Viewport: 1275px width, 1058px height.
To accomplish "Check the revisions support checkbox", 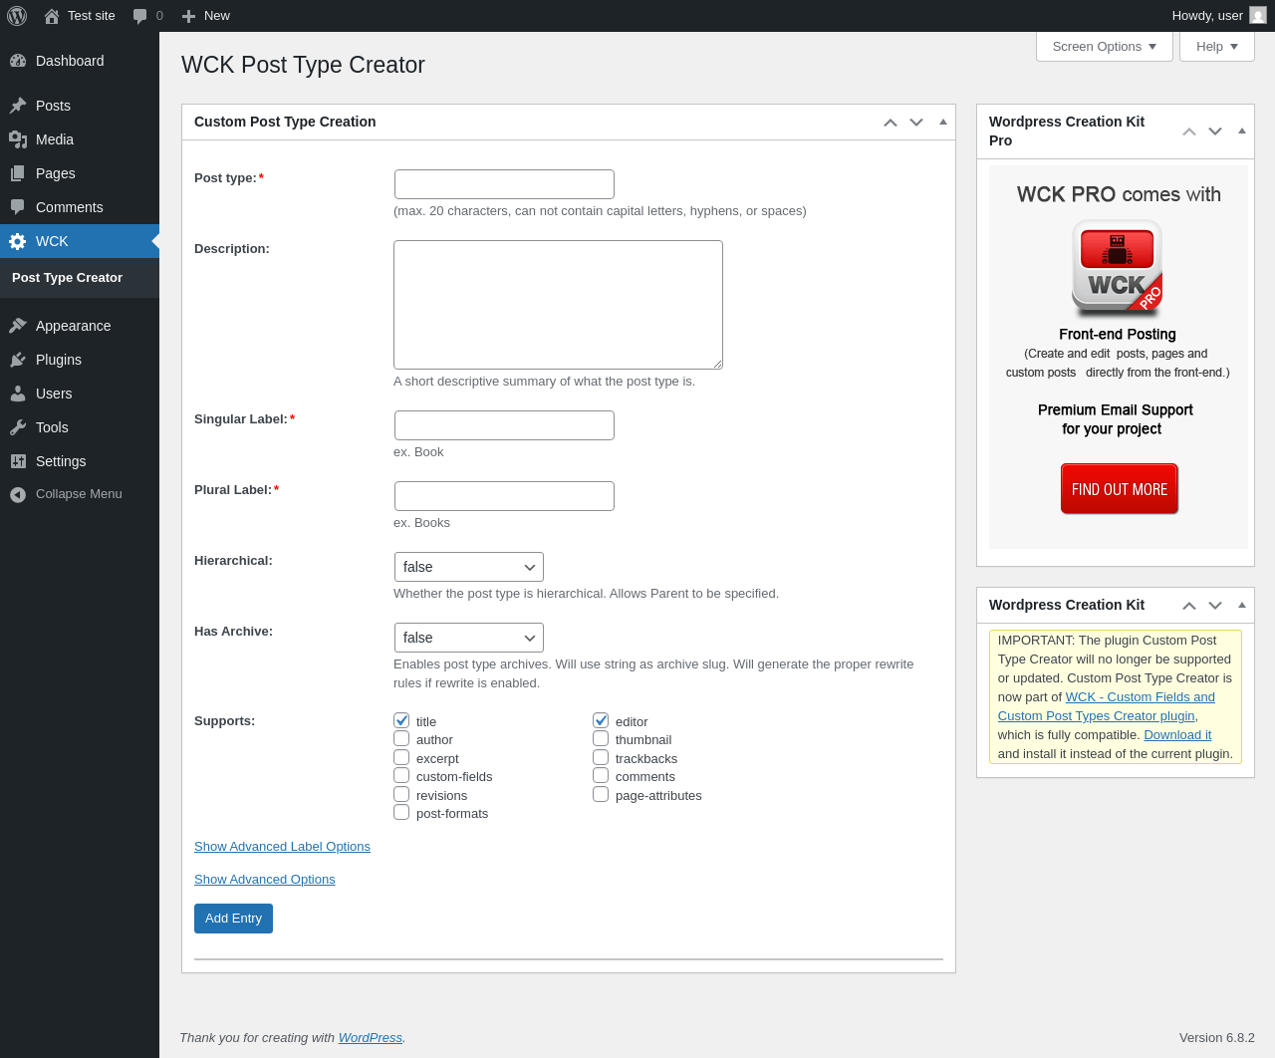I will (401, 794).
